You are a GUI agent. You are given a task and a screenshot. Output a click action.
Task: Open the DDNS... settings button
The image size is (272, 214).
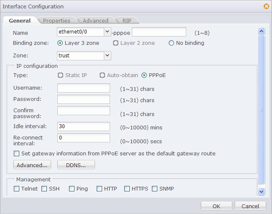(76, 165)
